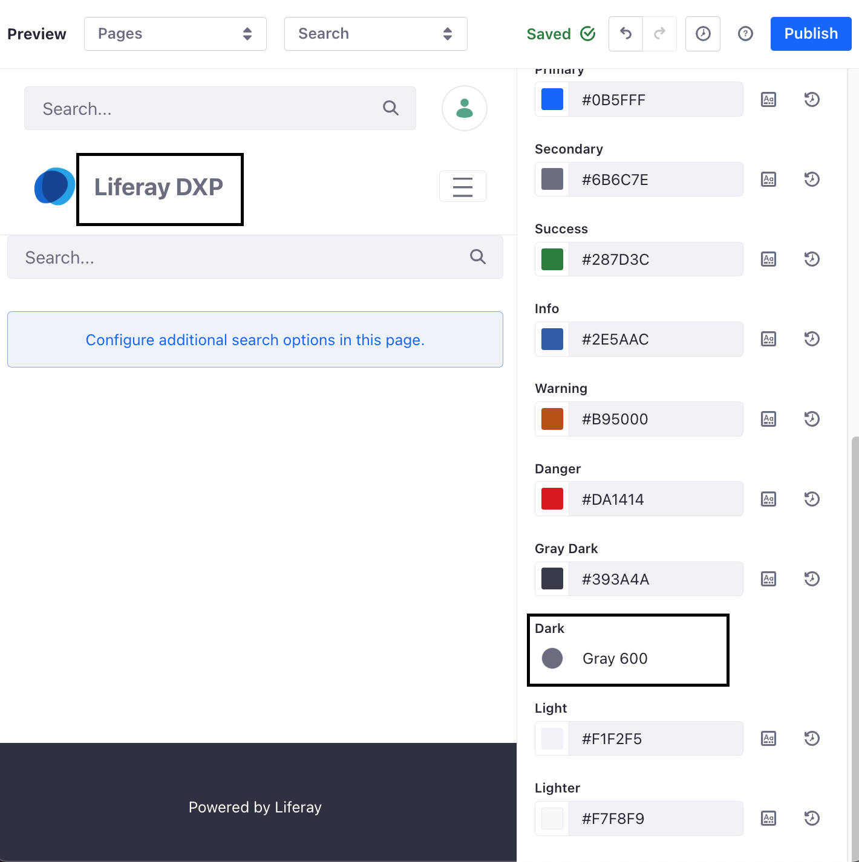This screenshot has height=862, width=859.
Task: Click magnifier icon in lower search bar
Action: tap(478, 257)
